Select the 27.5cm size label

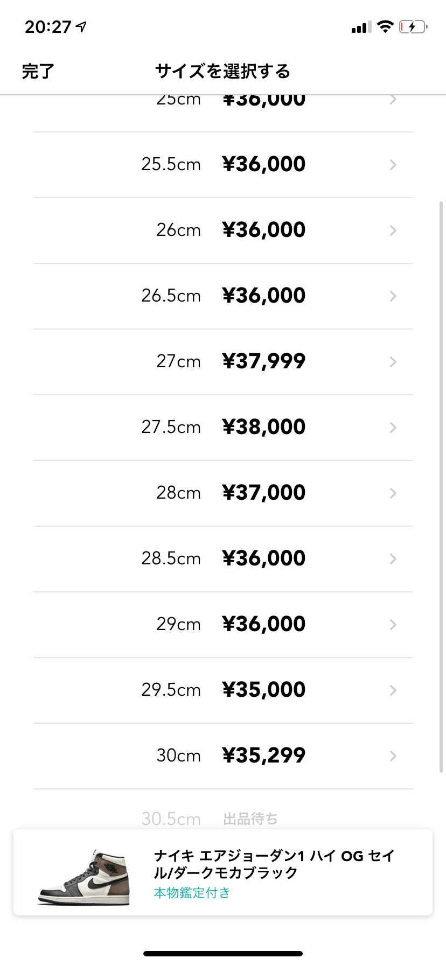(x=171, y=427)
